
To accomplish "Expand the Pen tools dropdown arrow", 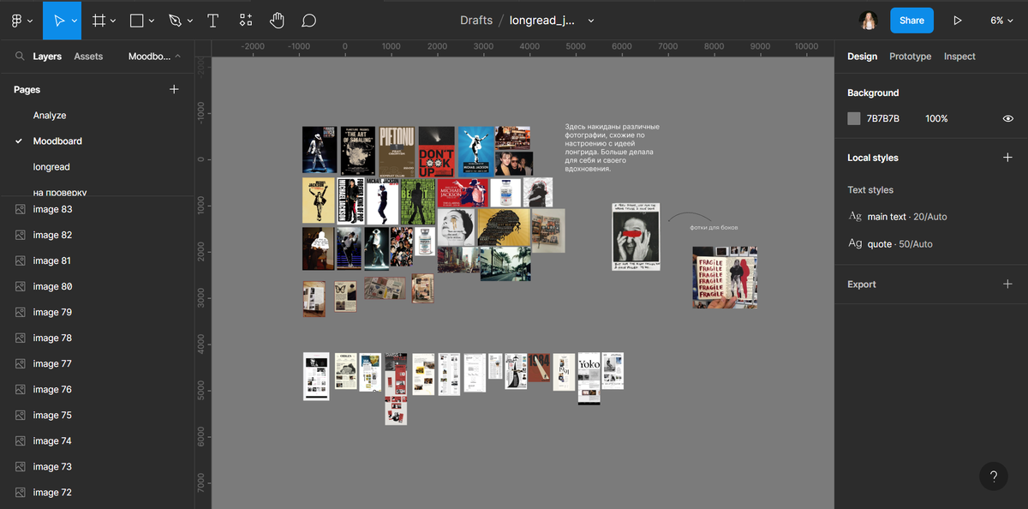I will pos(189,21).
